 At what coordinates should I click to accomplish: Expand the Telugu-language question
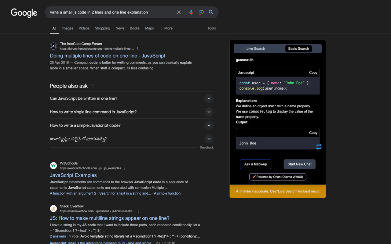tap(132, 139)
